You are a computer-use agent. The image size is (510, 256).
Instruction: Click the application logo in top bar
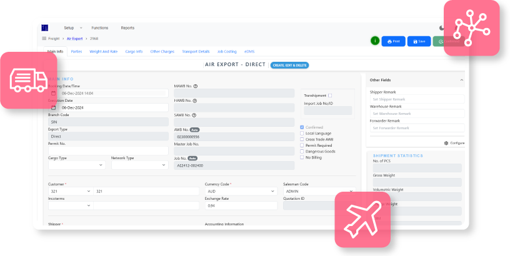pyautogui.click(x=44, y=28)
